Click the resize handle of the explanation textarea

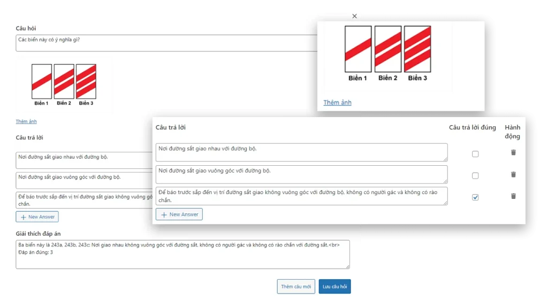(x=348, y=266)
